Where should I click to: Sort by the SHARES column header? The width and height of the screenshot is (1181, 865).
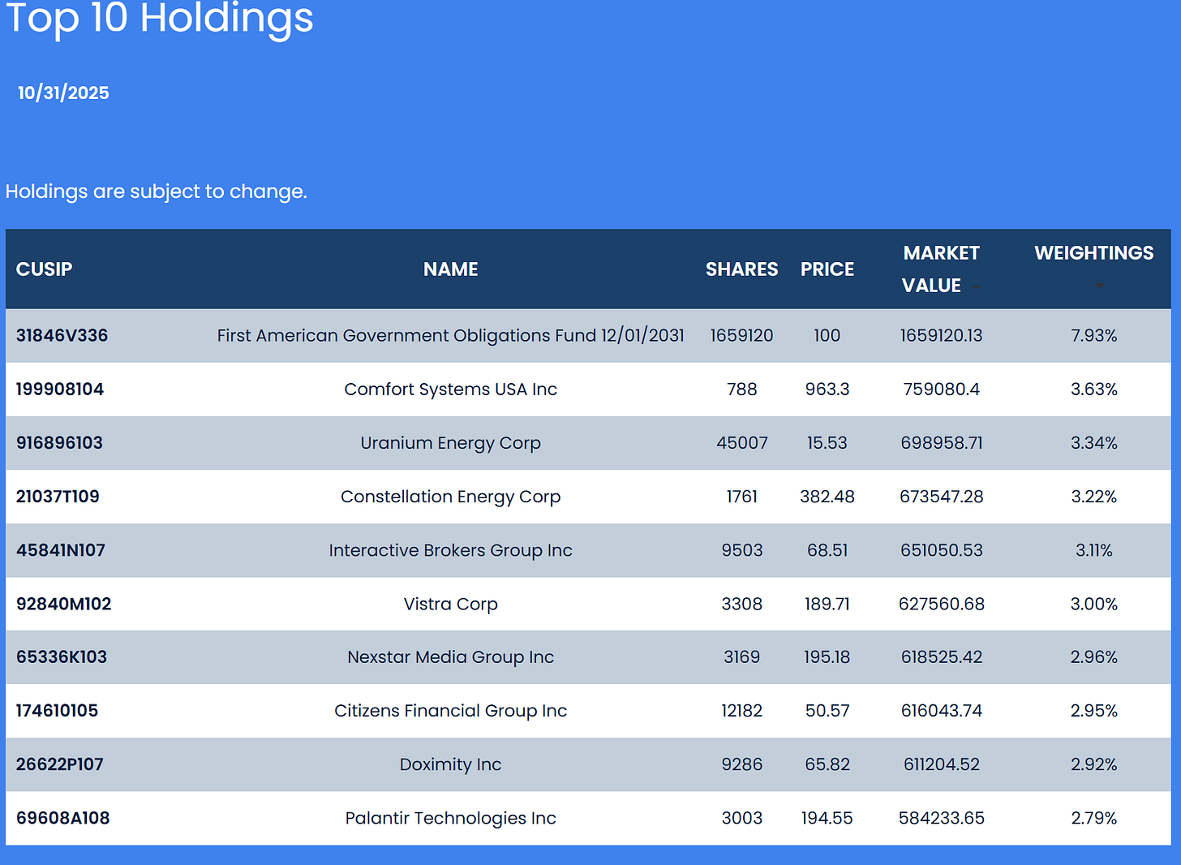742,269
